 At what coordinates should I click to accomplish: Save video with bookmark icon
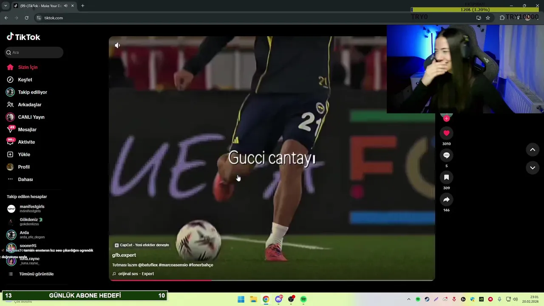click(x=446, y=177)
